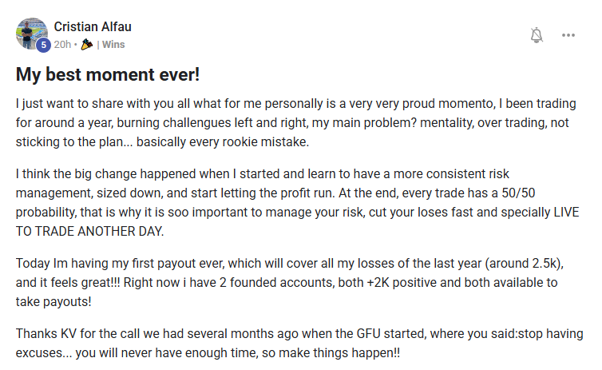
Task: Click the 20h post timestamp
Action: [x=62, y=45]
